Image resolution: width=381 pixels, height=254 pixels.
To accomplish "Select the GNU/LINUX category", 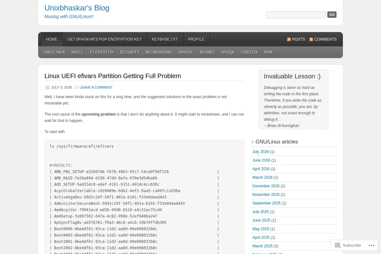I will click(x=55, y=52).
